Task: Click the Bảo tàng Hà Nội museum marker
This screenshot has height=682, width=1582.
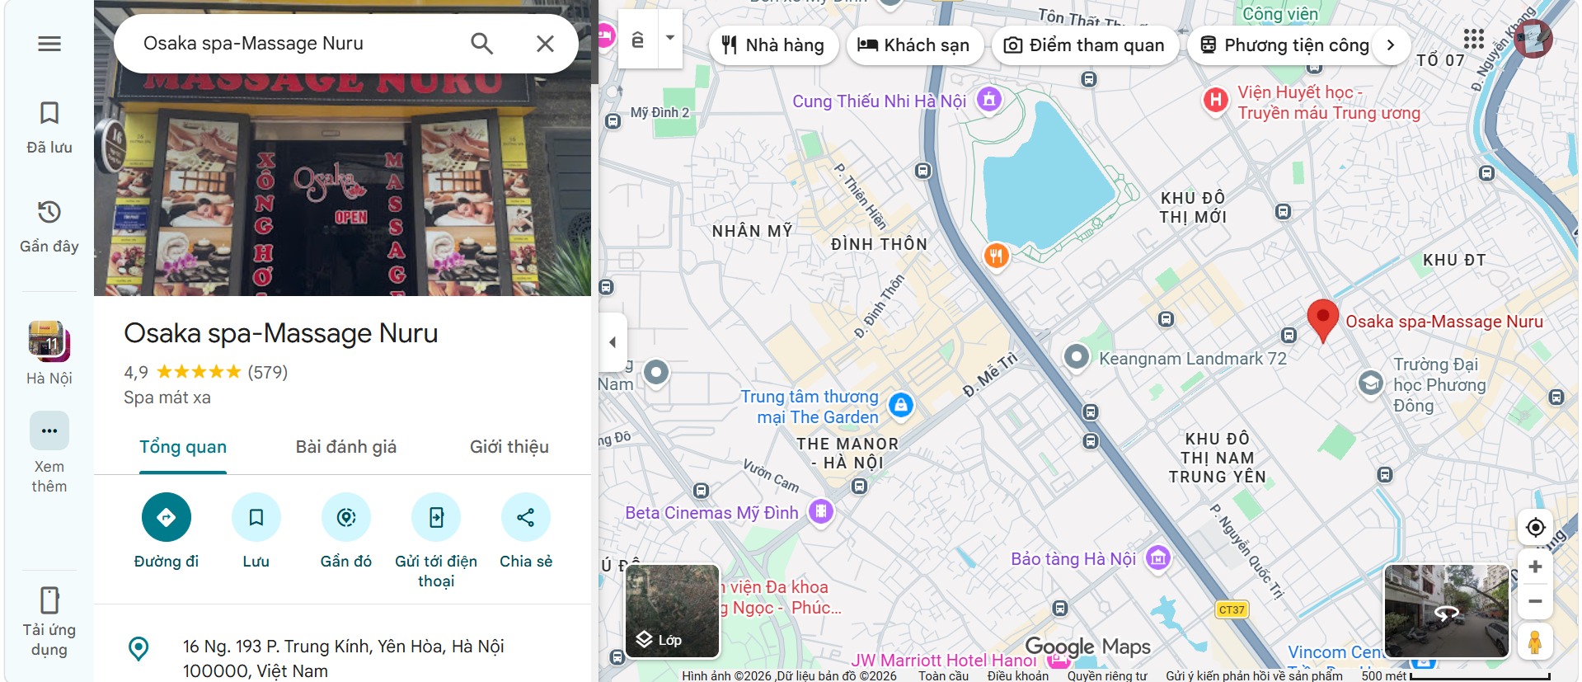Action: tap(1158, 558)
